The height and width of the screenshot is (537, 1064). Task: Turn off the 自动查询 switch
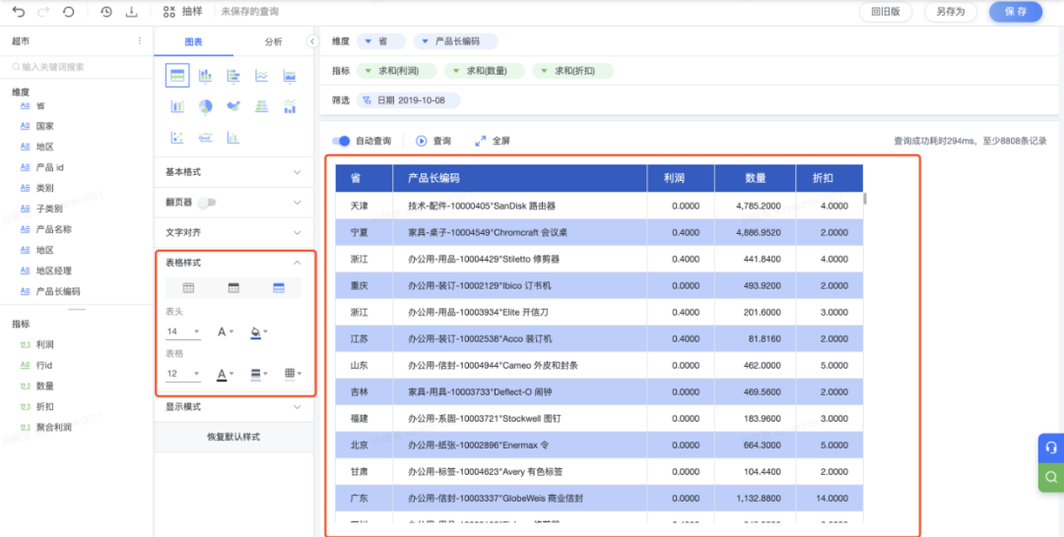[341, 141]
